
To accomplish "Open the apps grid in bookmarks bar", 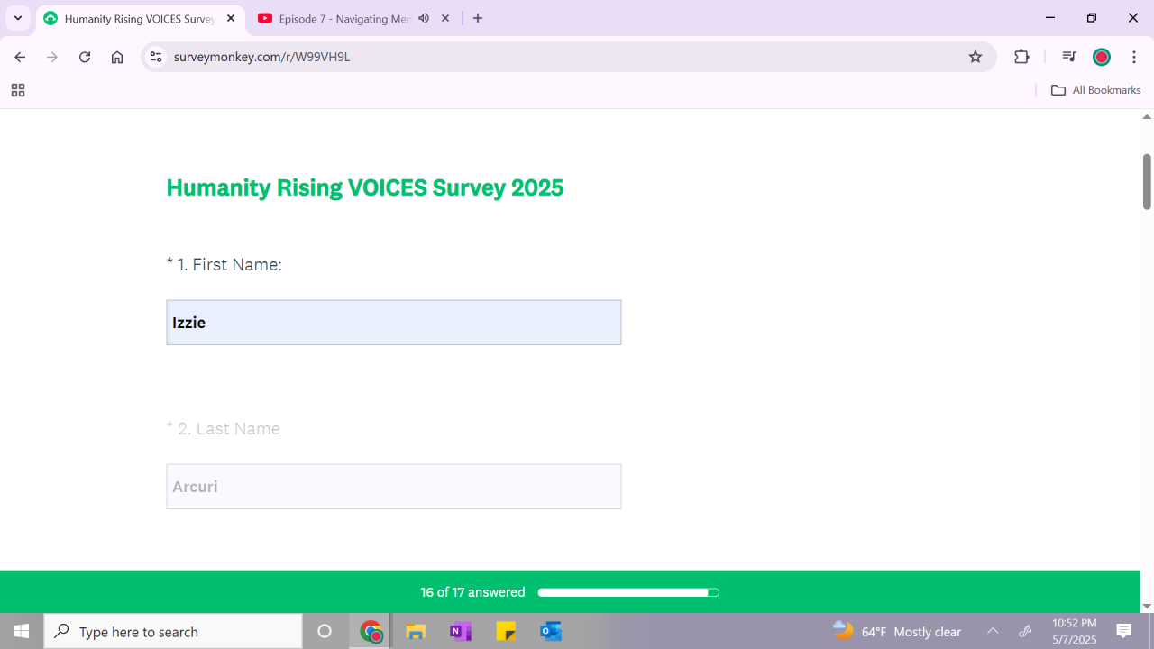I will (18, 90).
